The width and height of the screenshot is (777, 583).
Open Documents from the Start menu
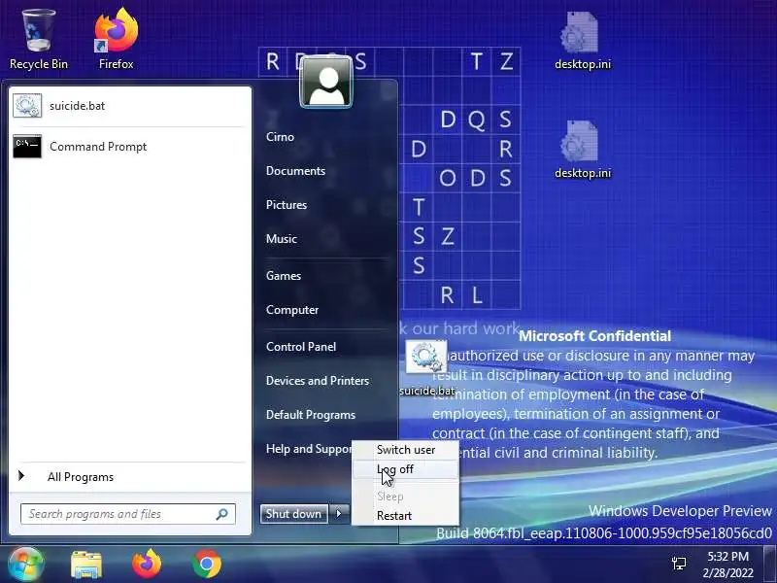295,171
